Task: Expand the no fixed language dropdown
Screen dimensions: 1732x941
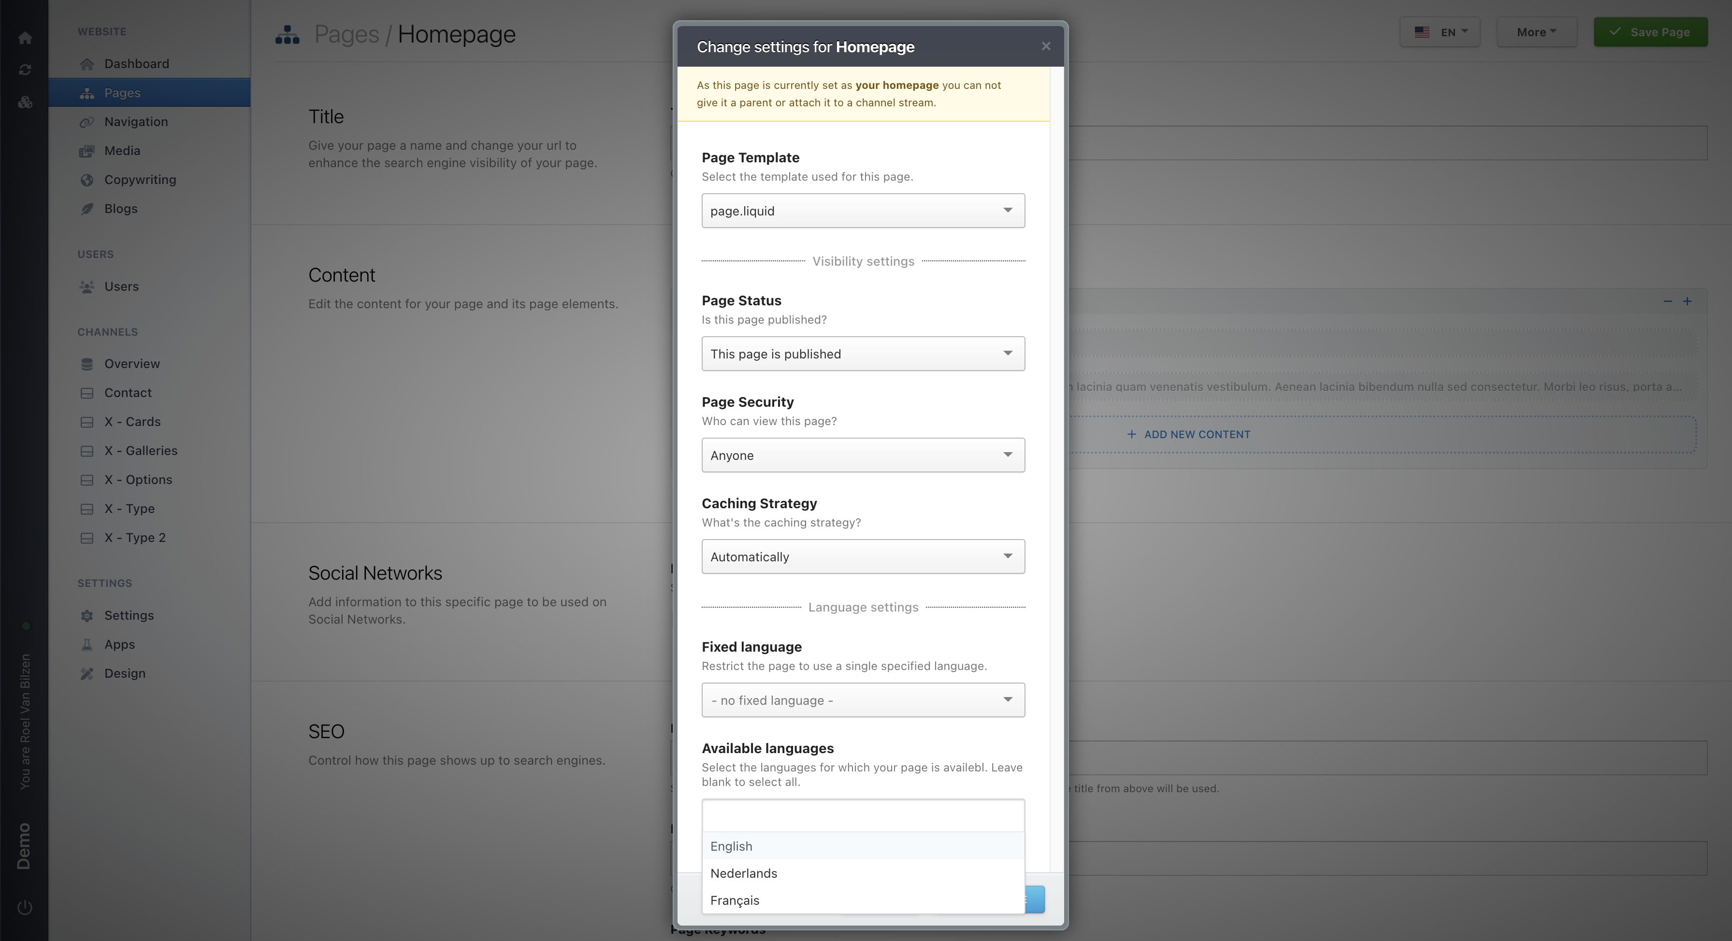Action: click(x=863, y=699)
